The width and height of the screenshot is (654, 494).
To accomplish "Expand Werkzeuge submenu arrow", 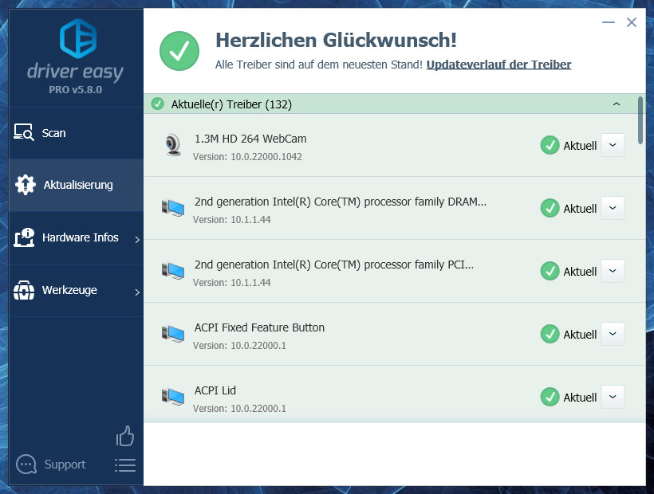I will (x=137, y=292).
